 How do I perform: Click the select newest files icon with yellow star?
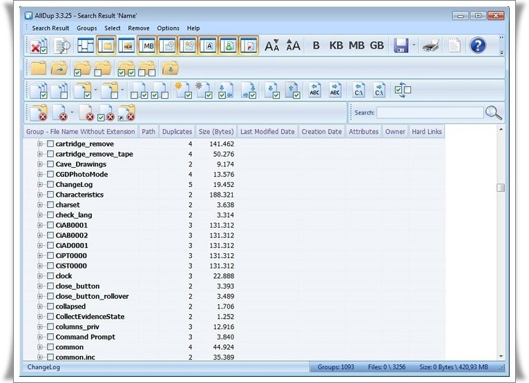pos(183,90)
